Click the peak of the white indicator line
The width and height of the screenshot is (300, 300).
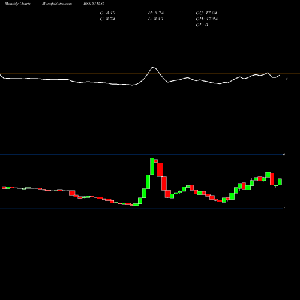tap(152, 67)
